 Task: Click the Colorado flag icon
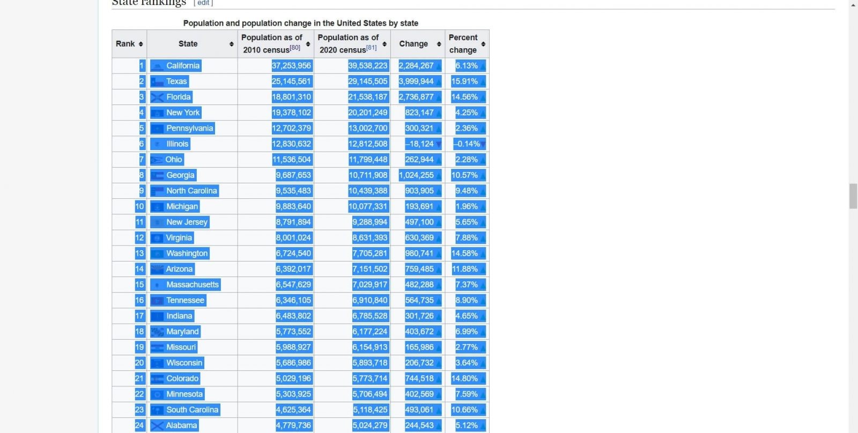157,379
